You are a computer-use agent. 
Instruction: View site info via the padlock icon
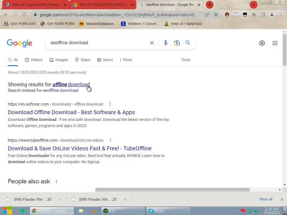tap(35, 15)
